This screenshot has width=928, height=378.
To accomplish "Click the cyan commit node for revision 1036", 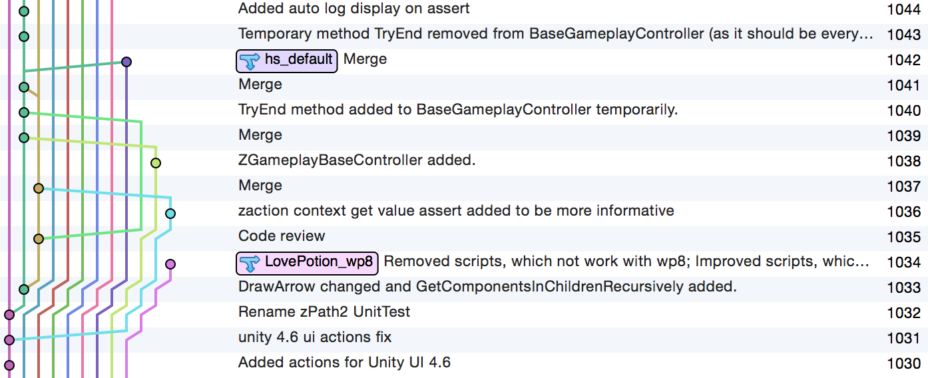I will pyautogui.click(x=170, y=214).
